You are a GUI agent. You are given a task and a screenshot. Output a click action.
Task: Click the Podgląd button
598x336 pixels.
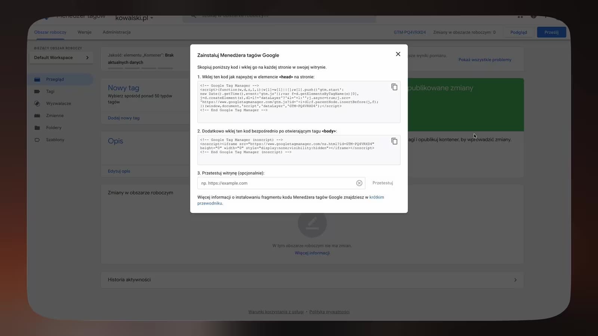coord(518,32)
